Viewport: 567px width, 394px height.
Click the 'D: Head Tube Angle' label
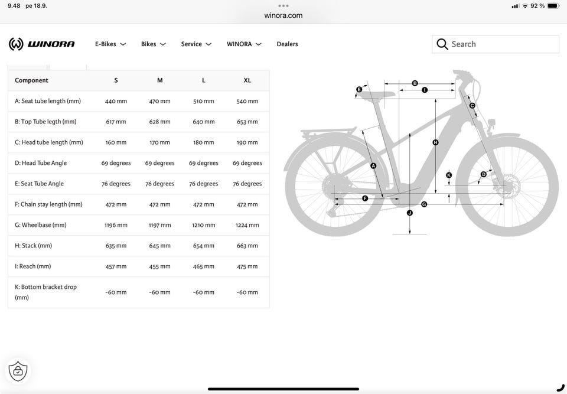pyautogui.click(x=41, y=163)
